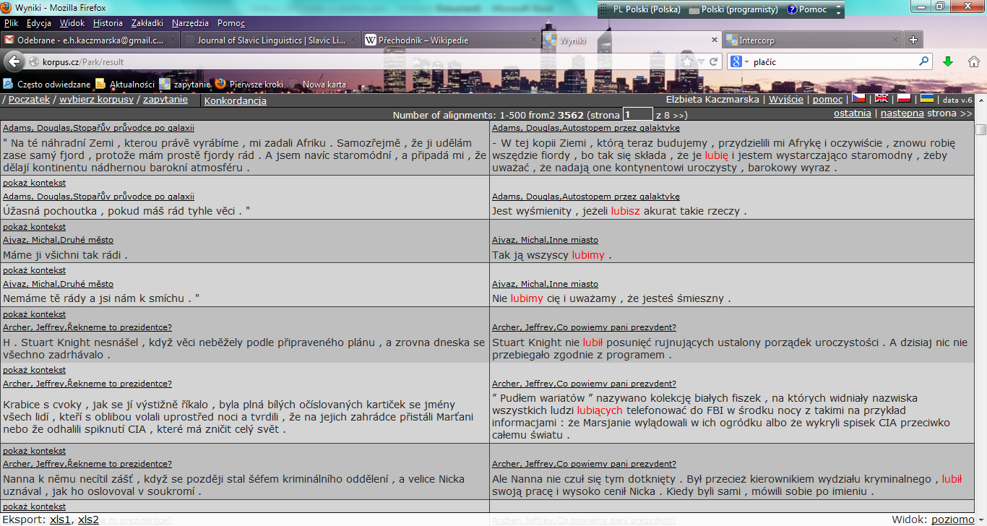Switch view via the poziomo link
This screenshot has height=526, width=987.
[952, 519]
